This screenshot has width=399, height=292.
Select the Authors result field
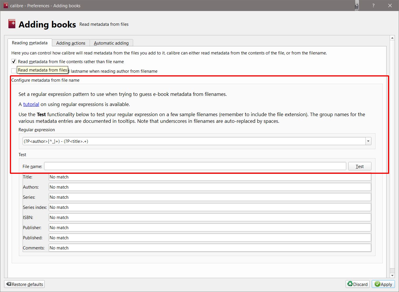point(210,187)
